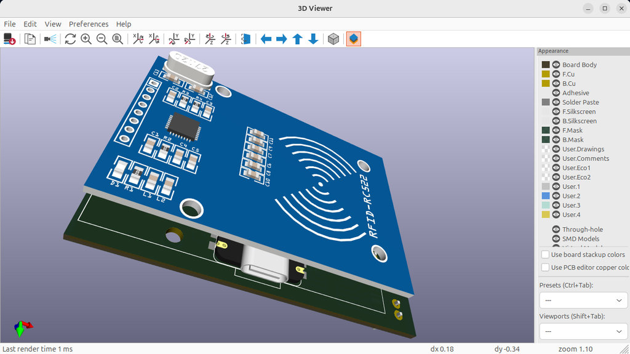
Task: Open the Viewports dropdown
Action: click(x=583, y=331)
